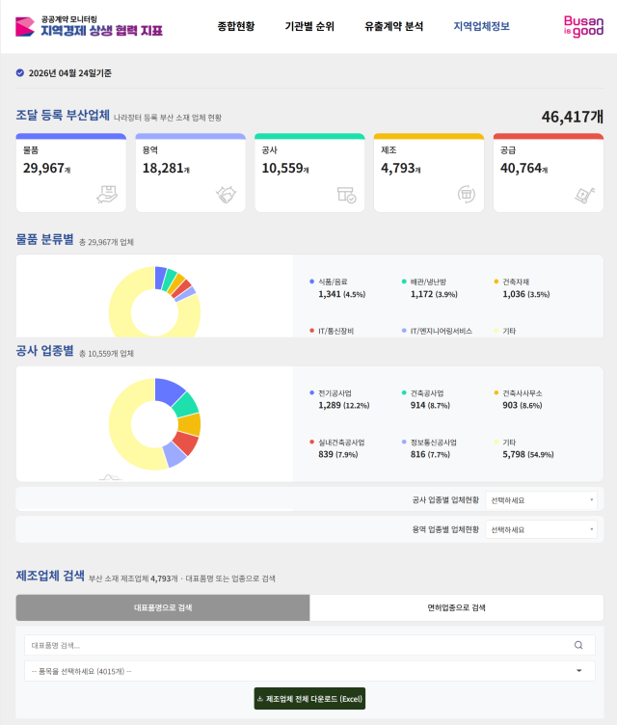The width and height of the screenshot is (617, 725).
Task: Click the 공사 card construction icon
Action: coord(346,195)
